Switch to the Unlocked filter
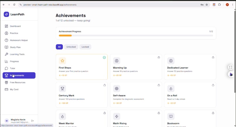The height and width of the screenshot is (127, 236). point(71,47)
